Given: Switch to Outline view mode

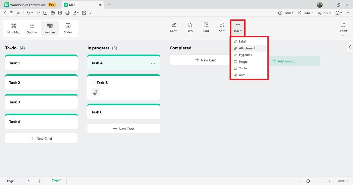Looking at the screenshot, I should [x=32, y=28].
